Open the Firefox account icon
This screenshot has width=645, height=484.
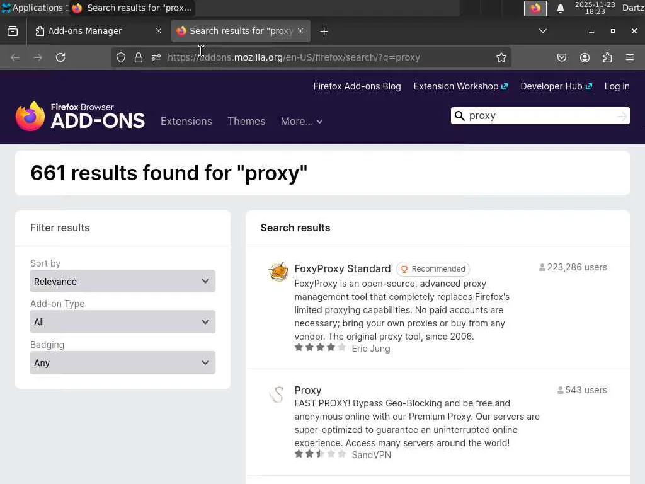[585, 57]
